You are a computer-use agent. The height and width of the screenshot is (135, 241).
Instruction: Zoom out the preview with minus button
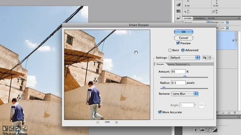point(98,122)
